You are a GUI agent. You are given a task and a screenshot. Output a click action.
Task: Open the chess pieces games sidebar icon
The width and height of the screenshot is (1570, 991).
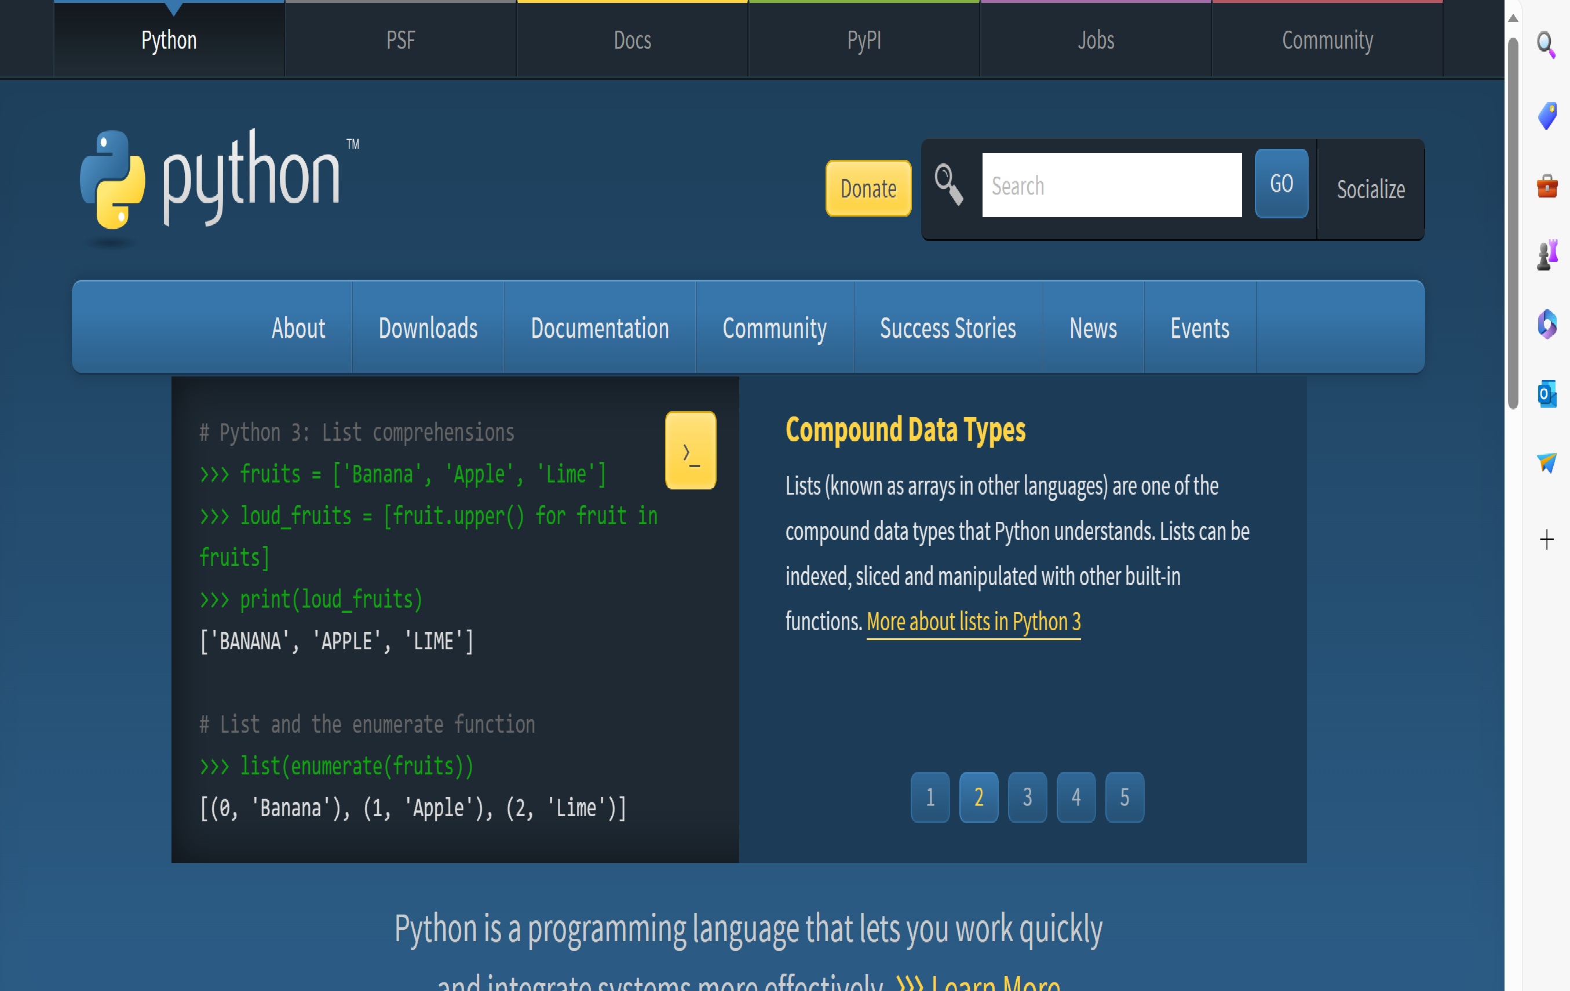pyautogui.click(x=1546, y=254)
